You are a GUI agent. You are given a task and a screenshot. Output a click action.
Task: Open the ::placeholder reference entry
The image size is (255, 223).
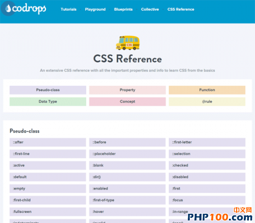pos(127,154)
